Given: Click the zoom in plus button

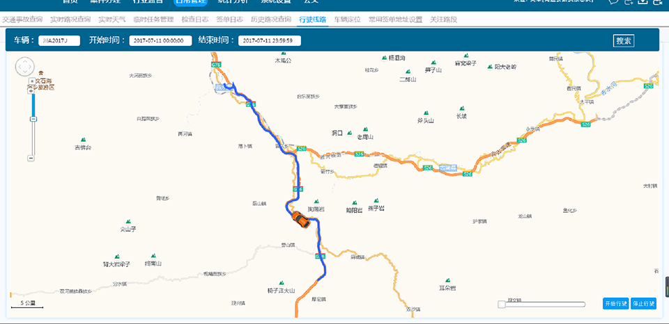Looking at the screenshot, I should 31,90.
